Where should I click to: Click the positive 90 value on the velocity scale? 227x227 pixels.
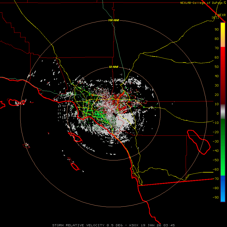pos(217,30)
